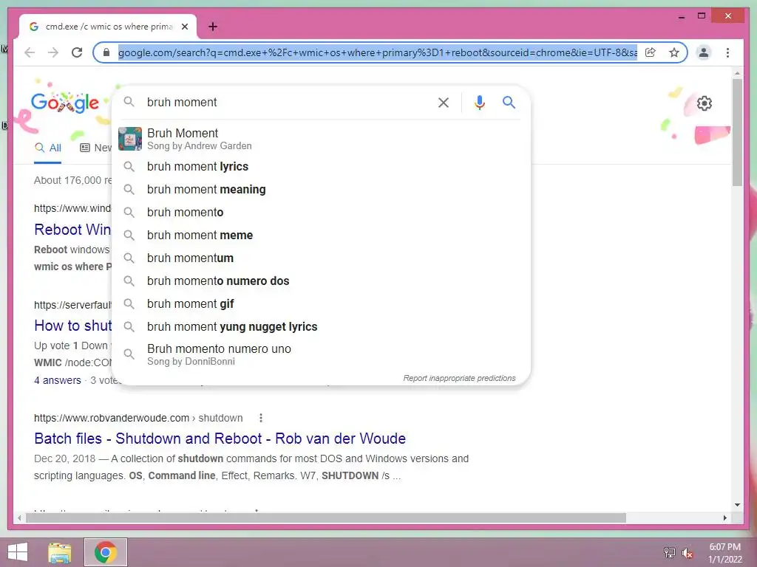Viewport: 757px width, 567px height.
Task: Open the How to shut result link
Action: pyautogui.click(x=73, y=326)
